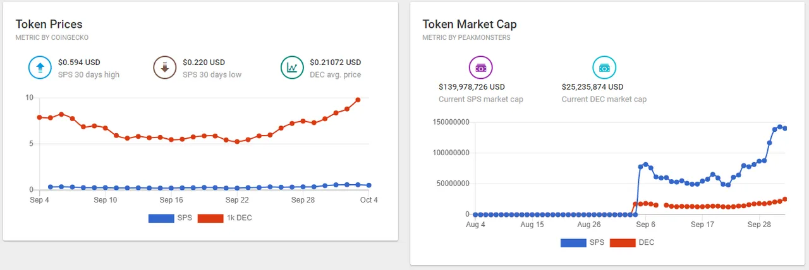
Task: Click the $0.21072 USD DEC price value
Action: (335, 62)
